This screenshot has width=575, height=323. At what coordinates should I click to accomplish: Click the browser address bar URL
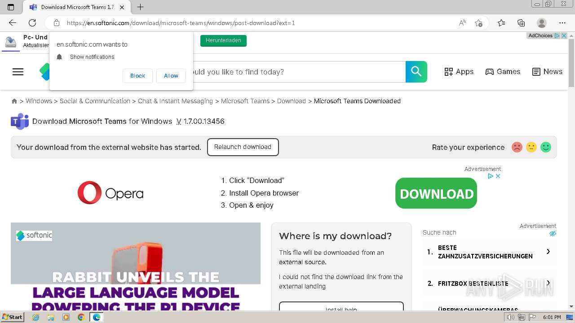pyautogui.click(x=181, y=23)
